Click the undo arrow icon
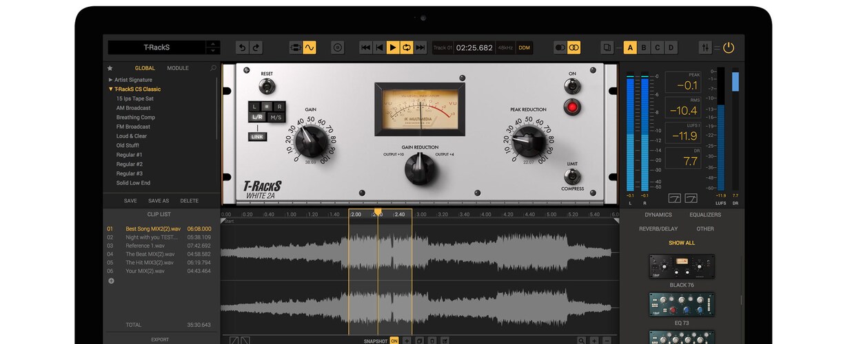841x344 pixels. 242,47
